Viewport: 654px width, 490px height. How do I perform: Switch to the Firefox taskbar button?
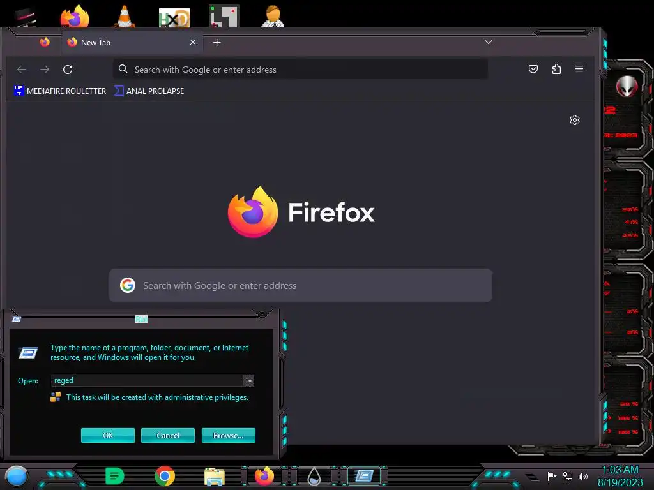pyautogui.click(x=264, y=476)
